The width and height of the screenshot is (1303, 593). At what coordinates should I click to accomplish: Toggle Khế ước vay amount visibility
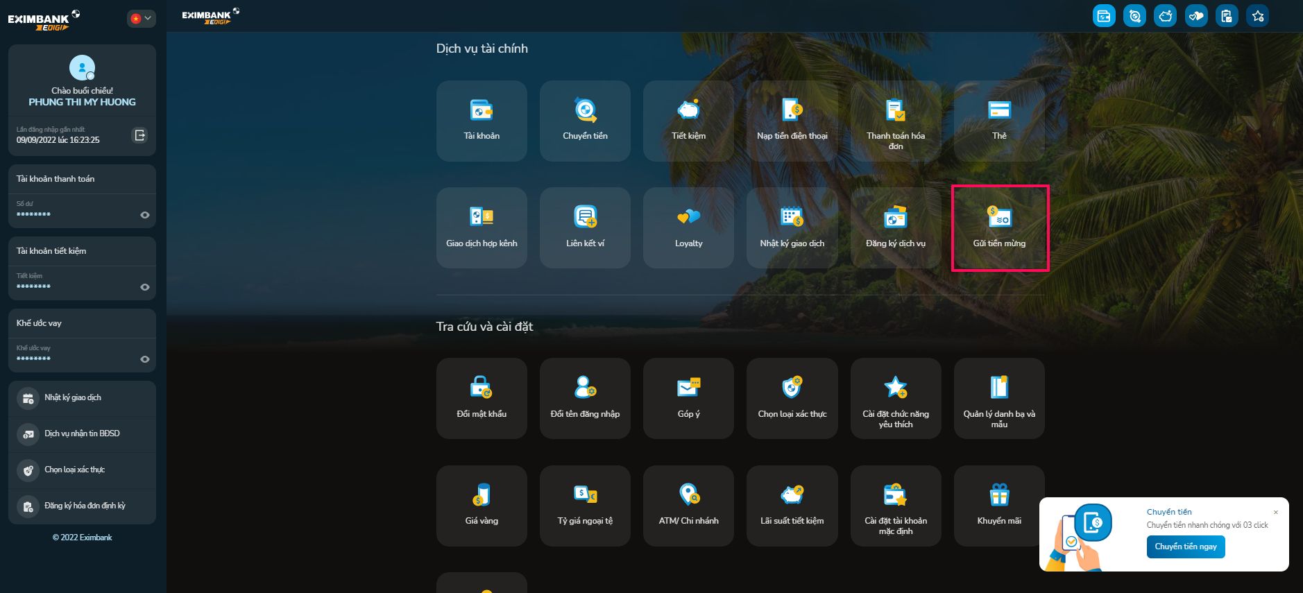click(x=144, y=359)
